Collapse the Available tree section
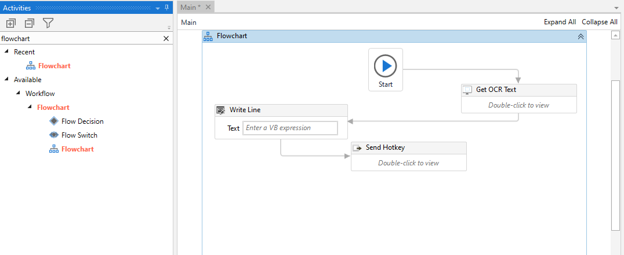The image size is (624, 255). (x=6, y=79)
